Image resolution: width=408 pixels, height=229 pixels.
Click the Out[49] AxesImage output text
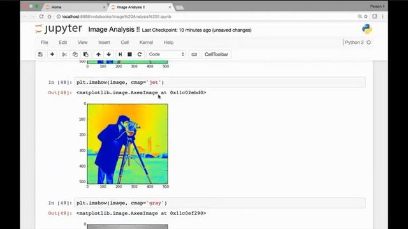(141, 213)
